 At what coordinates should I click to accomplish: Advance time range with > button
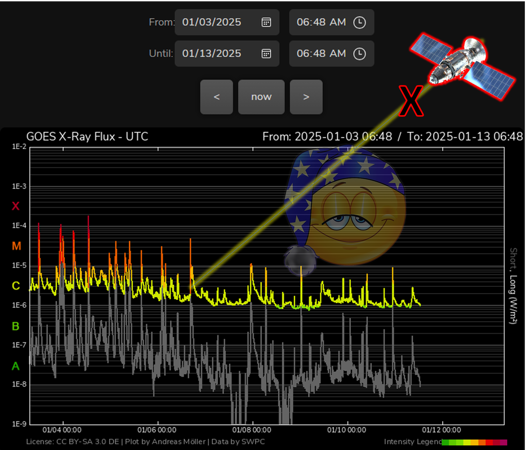click(306, 97)
